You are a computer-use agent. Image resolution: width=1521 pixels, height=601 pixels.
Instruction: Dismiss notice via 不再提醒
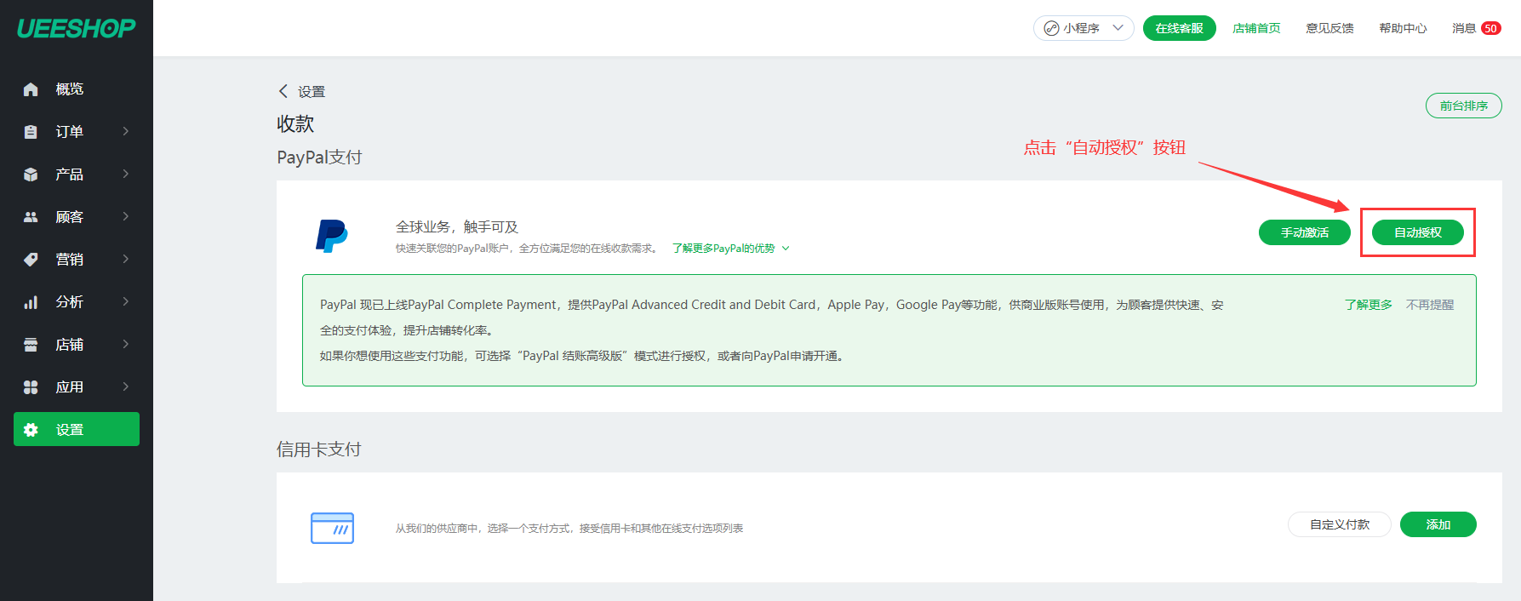(x=1430, y=305)
